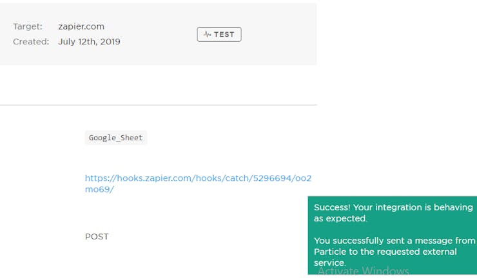Viewport: 477px width, 278px height.
Task: Click the July 12th, 2019 created date
Action: tap(89, 42)
